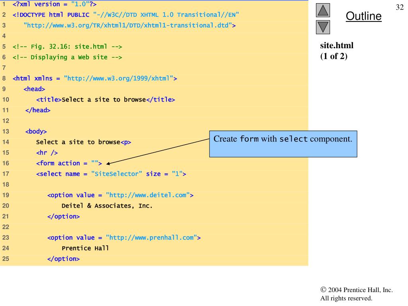Click the xhtml1-transitional.dtd URL line
408x306 pixels.
pos(129,25)
